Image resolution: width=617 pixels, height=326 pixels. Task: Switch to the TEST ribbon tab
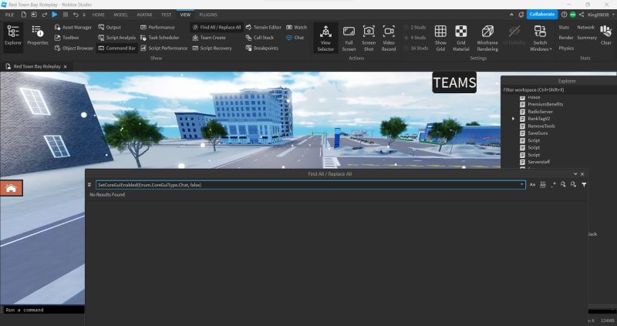(x=166, y=15)
